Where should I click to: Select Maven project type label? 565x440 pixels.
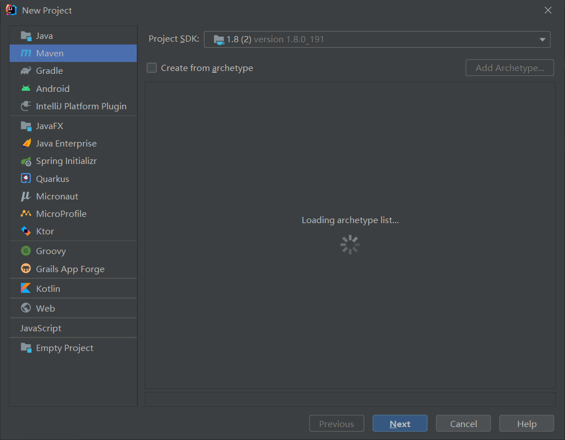pyautogui.click(x=50, y=54)
